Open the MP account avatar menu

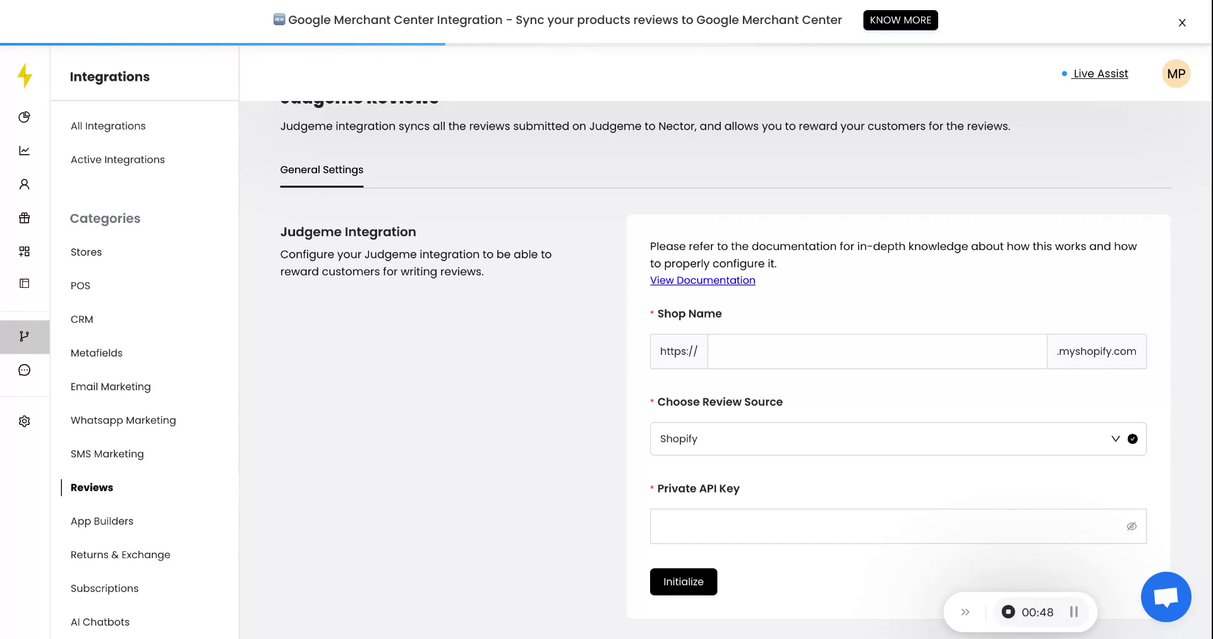(x=1176, y=74)
